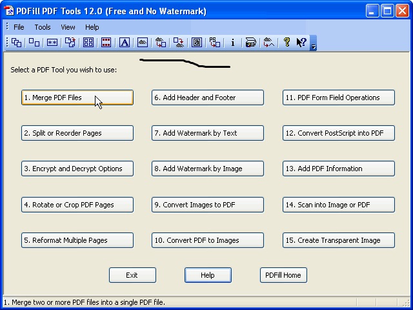This screenshot has height=310, width=413.
Task: Click '5. Reformat Multiple Pages' button
Action: point(77,240)
